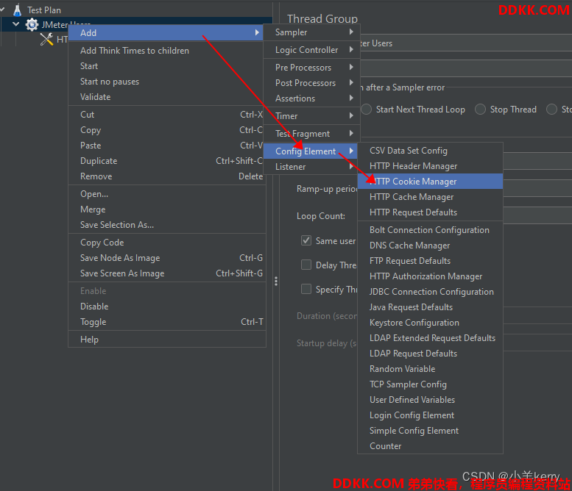Add LDAP Request Defaults element
Viewport: 572px width, 491px height.
click(x=430, y=354)
